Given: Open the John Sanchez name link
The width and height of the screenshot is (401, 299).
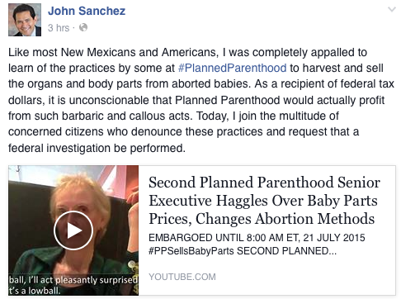Looking at the screenshot, I should [x=87, y=11].
